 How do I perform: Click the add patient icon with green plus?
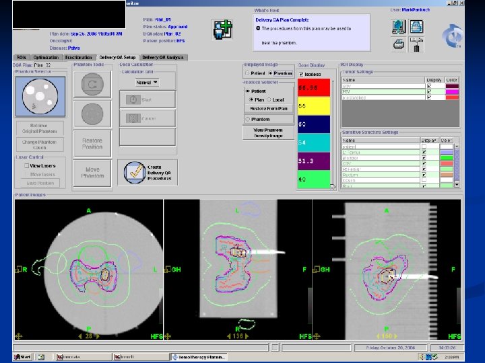click(x=222, y=29)
